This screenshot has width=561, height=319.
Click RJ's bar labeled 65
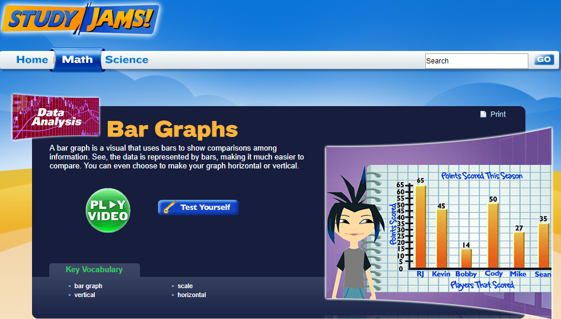(420, 227)
